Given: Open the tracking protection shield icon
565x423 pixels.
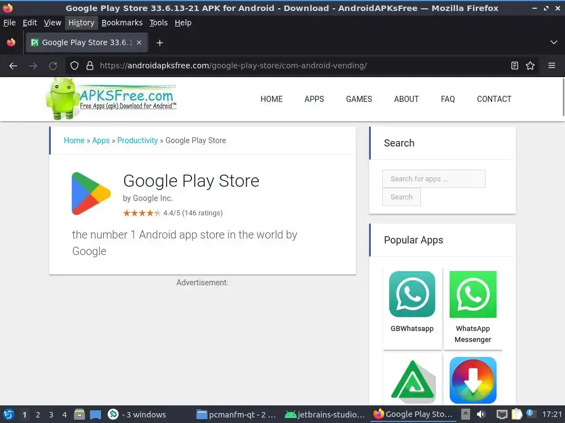Looking at the screenshot, I should [74, 66].
